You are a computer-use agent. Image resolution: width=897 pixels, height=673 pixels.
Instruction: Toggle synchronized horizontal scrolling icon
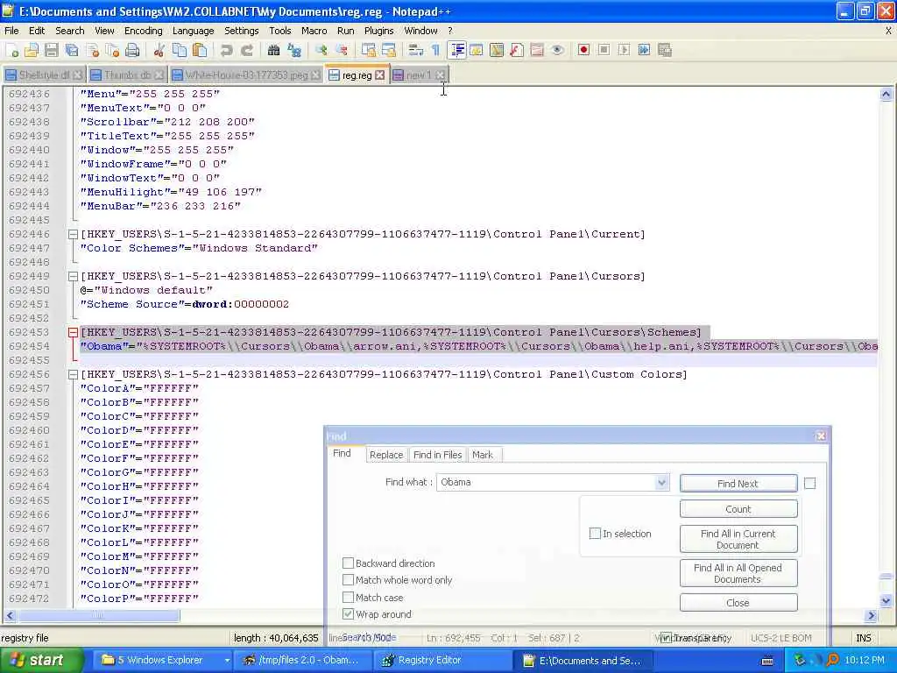[389, 50]
